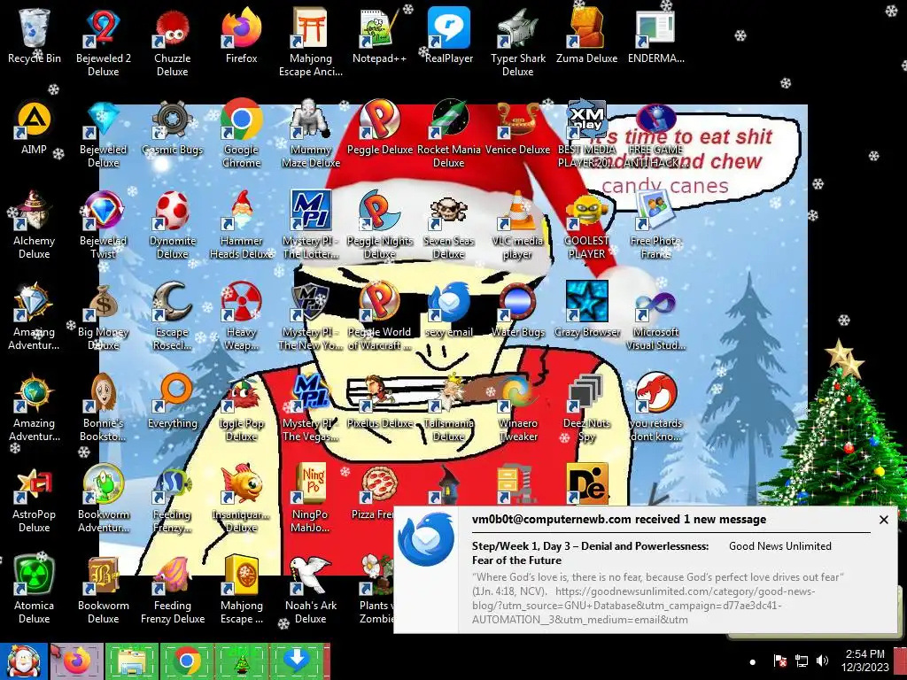The height and width of the screenshot is (680, 907).
Task: Open the taskbar clock showing 2:54 PM
Action: pyautogui.click(x=864, y=661)
